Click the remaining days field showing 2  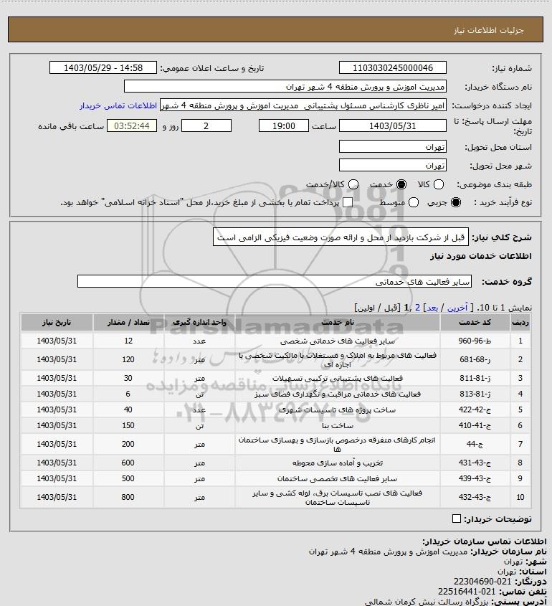click(206, 126)
